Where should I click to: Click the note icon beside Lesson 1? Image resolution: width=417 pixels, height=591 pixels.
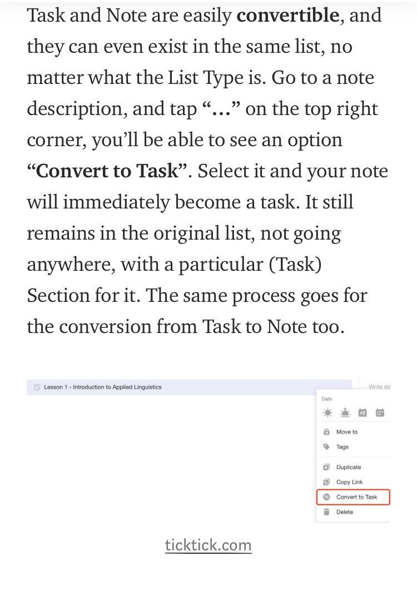tap(37, 387)
